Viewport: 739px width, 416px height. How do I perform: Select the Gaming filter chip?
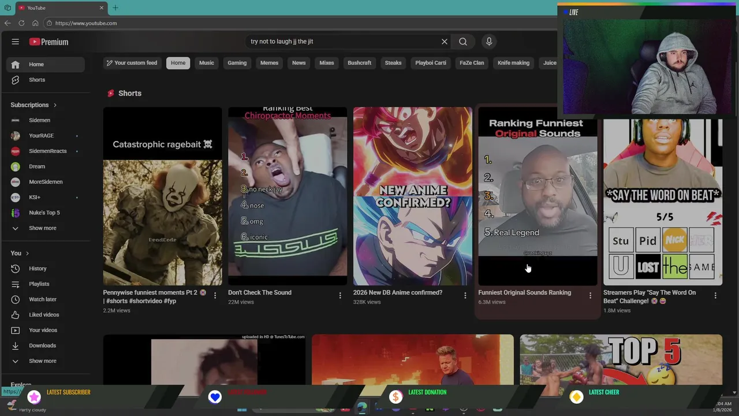pyautogui.click(x=237, y=63)
